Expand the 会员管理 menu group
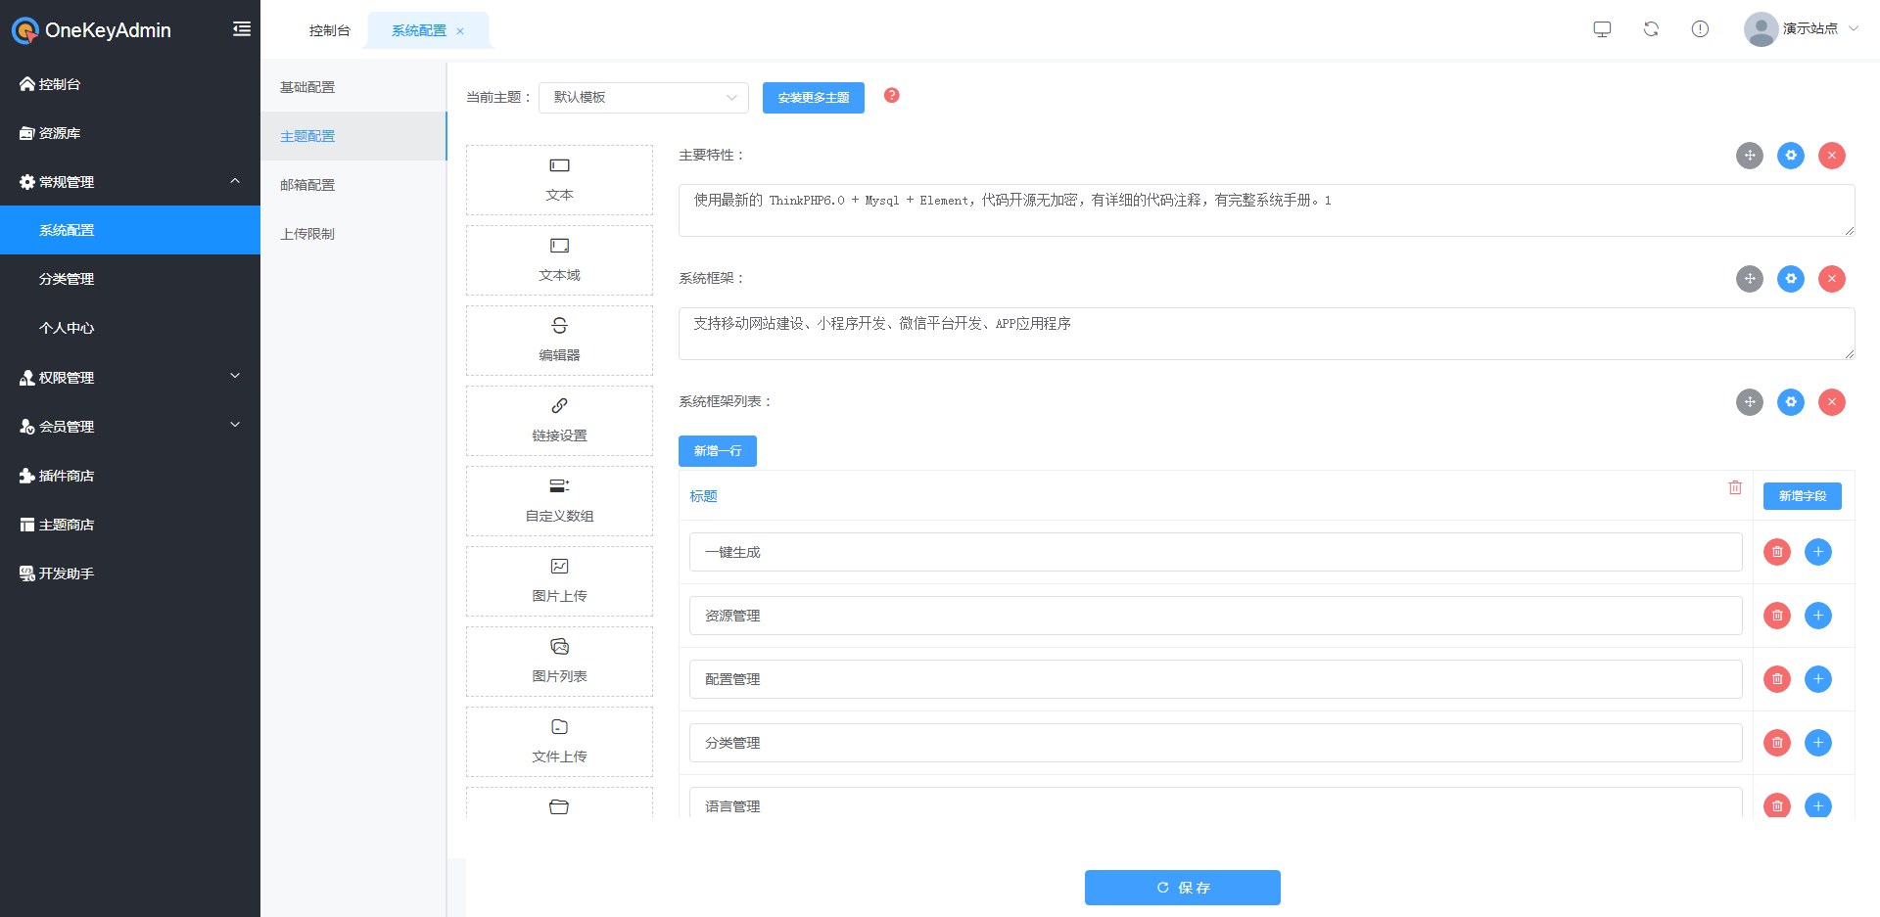Screen dimensions: 1880x917 130,426
